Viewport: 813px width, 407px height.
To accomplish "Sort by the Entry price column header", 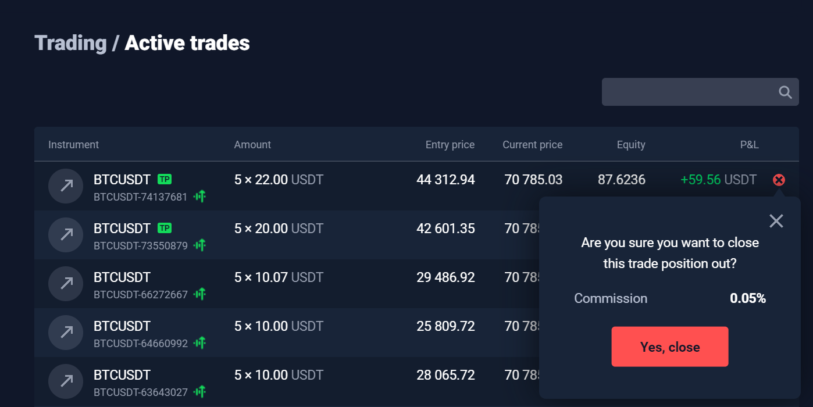I will click(450, 145).
